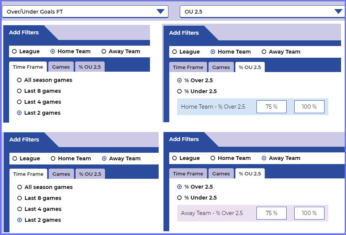Viewport: 346px width, 235px height.
Task: Click Home Team minimum 75 % field
Action: [272, 107]
